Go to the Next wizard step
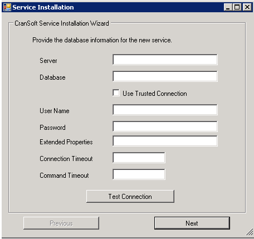 (192, 223)
